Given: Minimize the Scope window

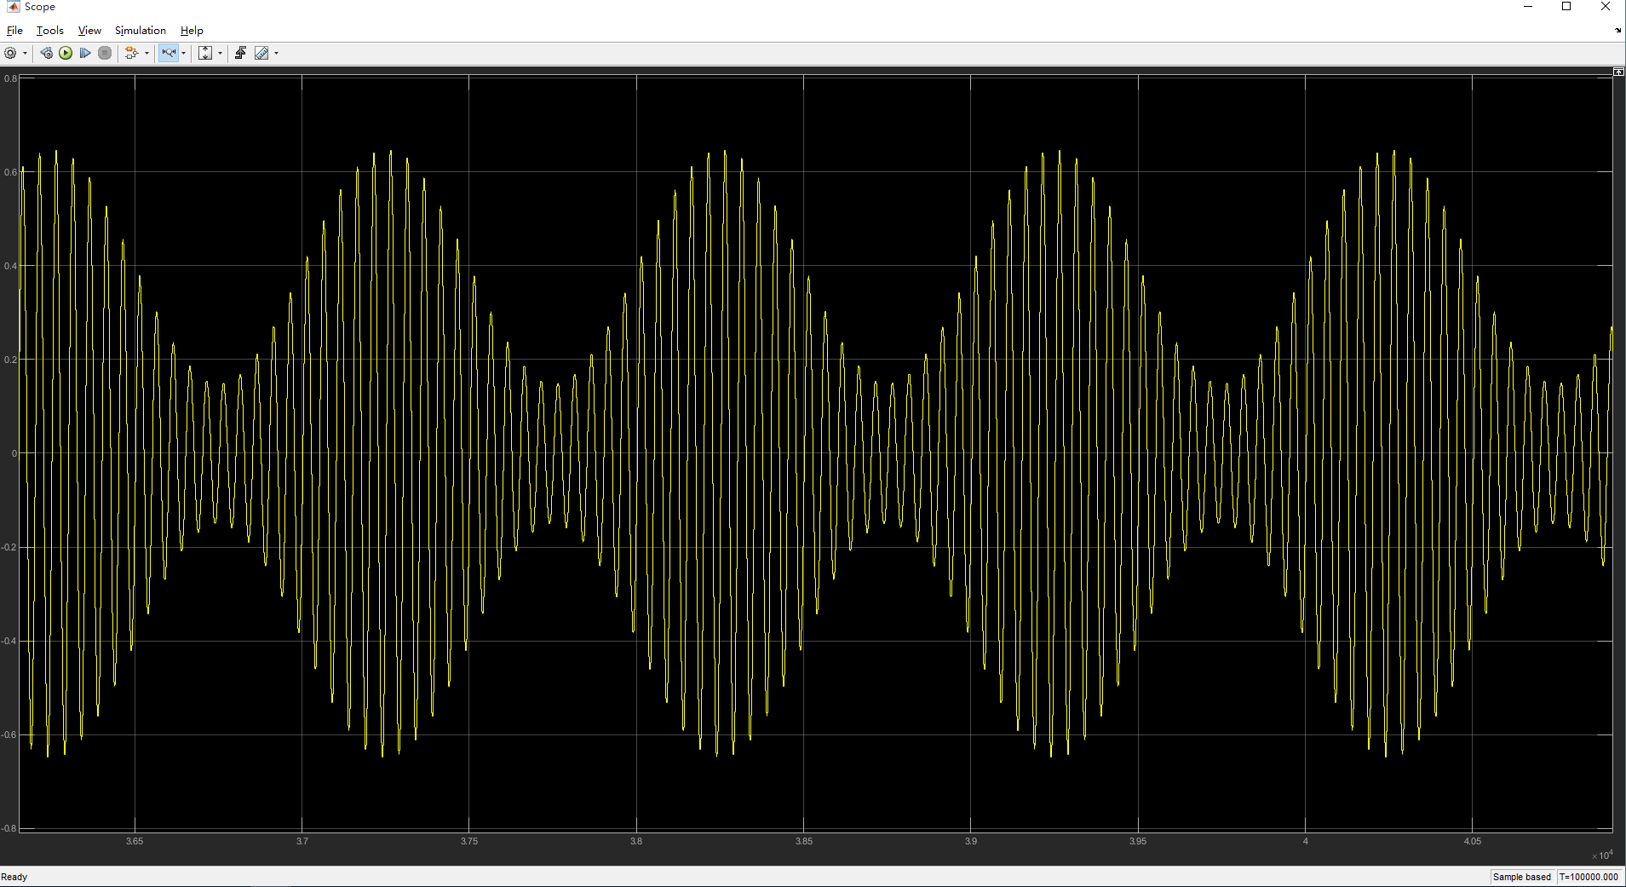Looking at the screenshot, I should 1528,7.
